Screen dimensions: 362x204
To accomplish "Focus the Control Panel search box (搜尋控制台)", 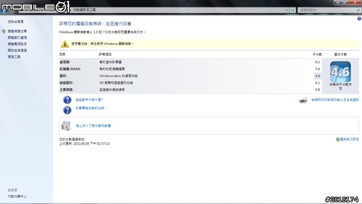I will [x=327, y=10].
